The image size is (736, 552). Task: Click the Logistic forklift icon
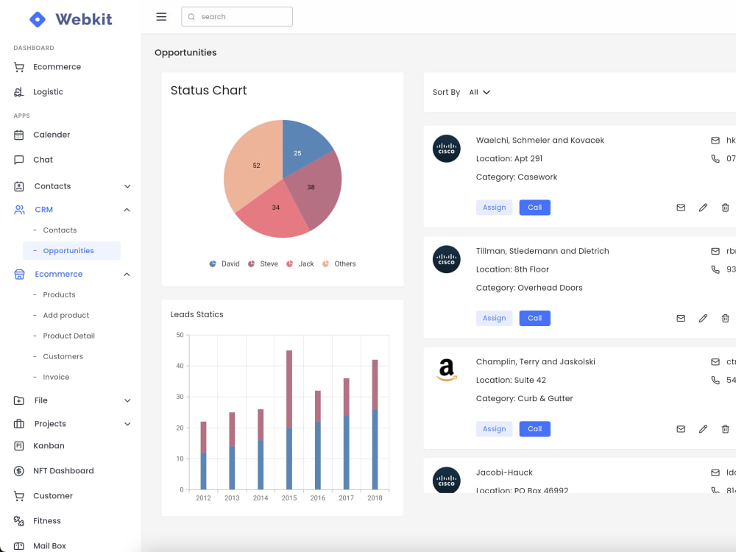[x=19, y=92]
